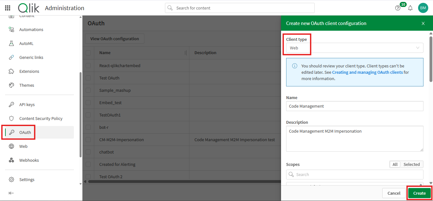Check the TestOAuth1 row checkbox

pyautogui.click(x=88, y=115)
